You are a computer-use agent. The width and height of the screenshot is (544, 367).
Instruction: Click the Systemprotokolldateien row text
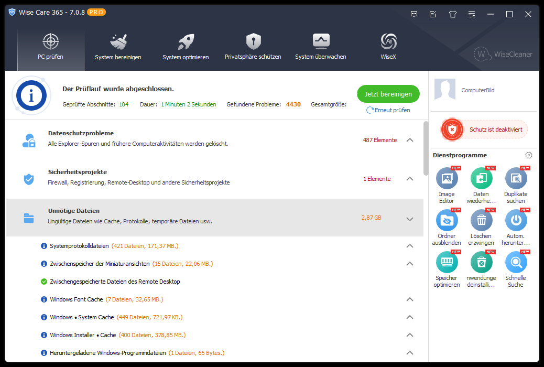pyautogui.click(x=79, y=246)
